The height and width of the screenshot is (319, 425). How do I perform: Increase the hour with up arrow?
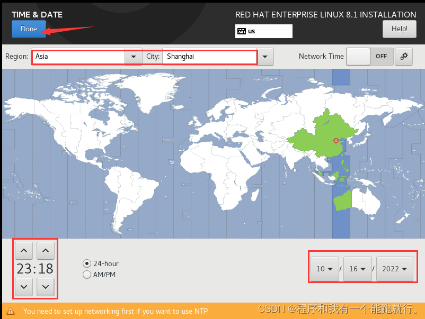pyautogui.click(x=24, y=251)
